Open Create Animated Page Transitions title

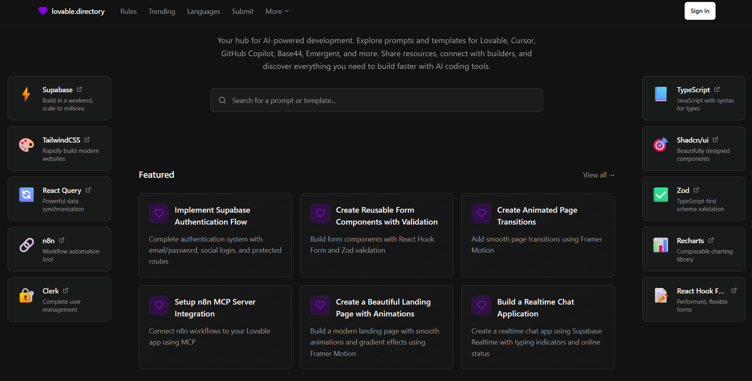(x=537, y=216)
